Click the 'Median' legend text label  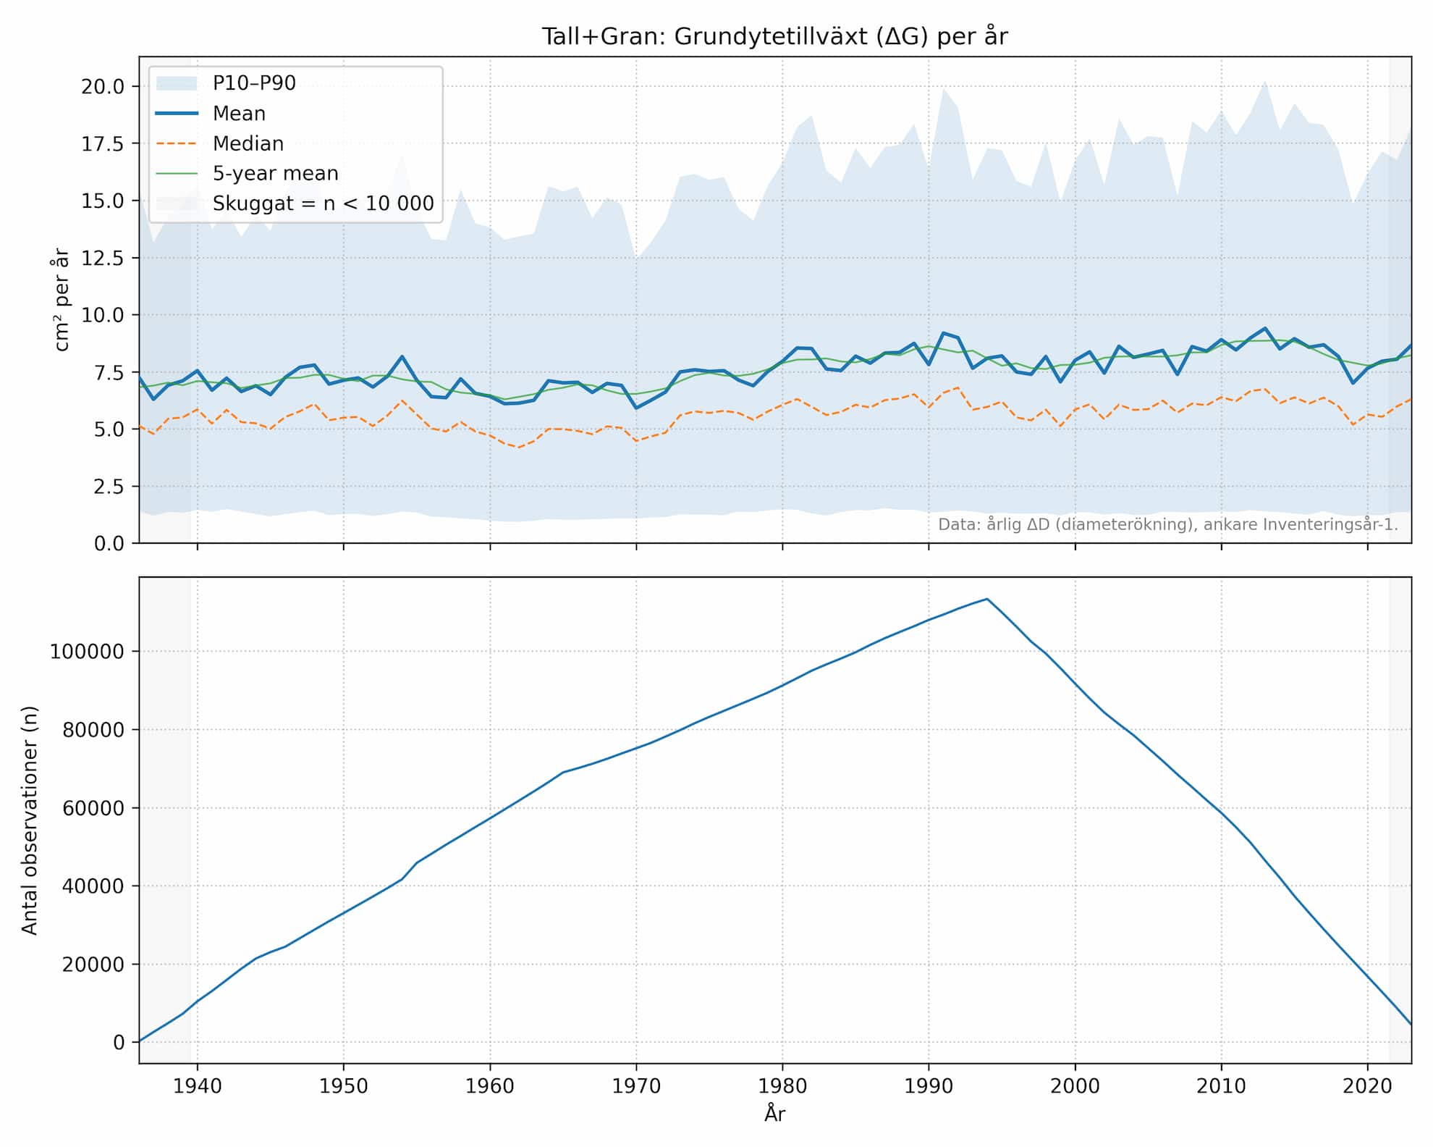[x=248, y=143]
